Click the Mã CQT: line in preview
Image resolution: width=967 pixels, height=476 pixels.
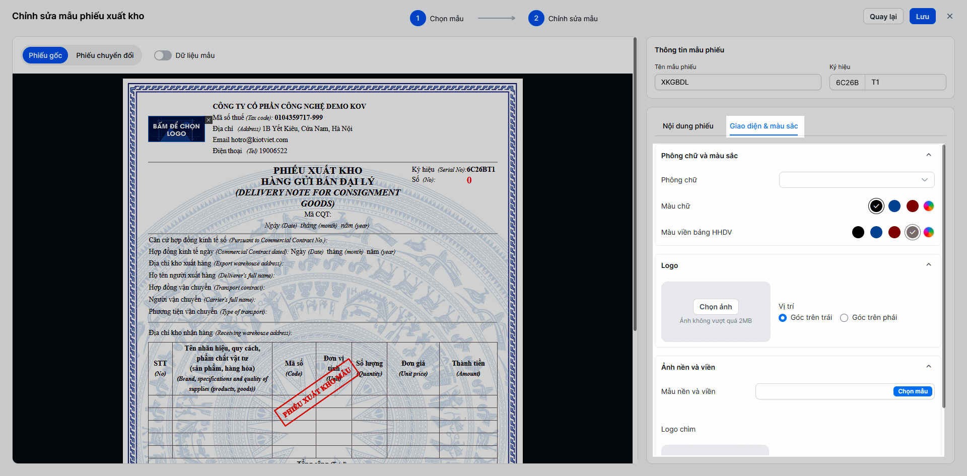pyautogui.click(x=318, y=214)
